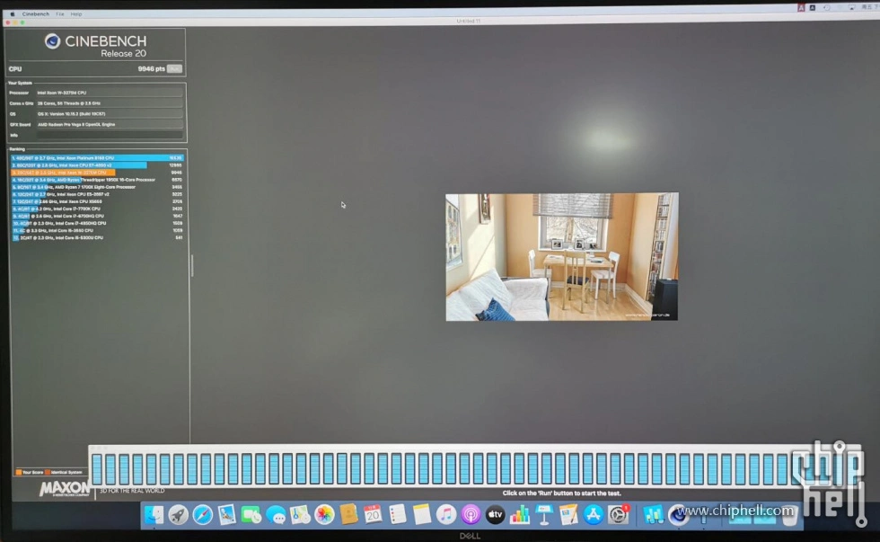
Task: Open Launchpad rocket icon in Dock
Action: 179,514
